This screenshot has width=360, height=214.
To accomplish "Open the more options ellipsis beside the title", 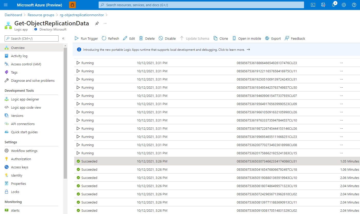I will pos(105,23).
